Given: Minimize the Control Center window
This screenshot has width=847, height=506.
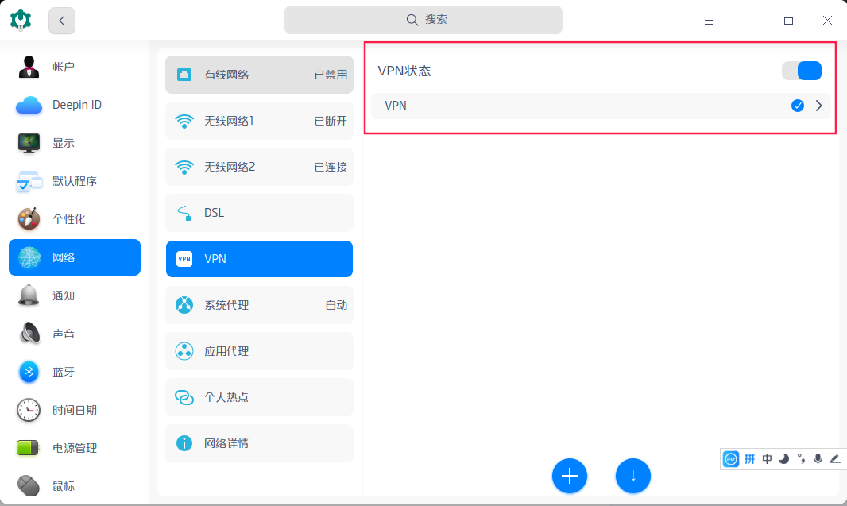Looking at the screenshot, I should coord(748,21).
